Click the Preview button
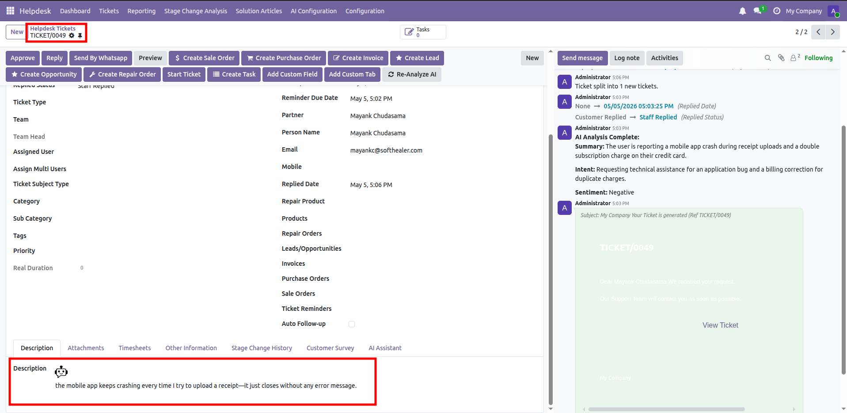The image size is (847, 413). point(150,58)
